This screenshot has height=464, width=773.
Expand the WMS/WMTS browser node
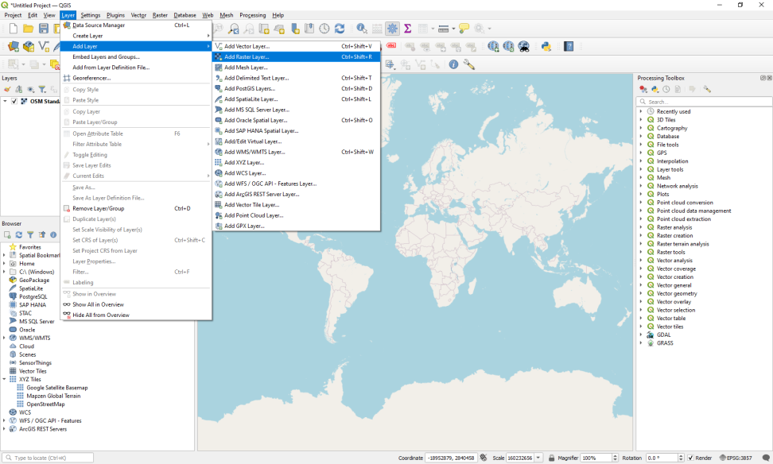pos(5,338)
